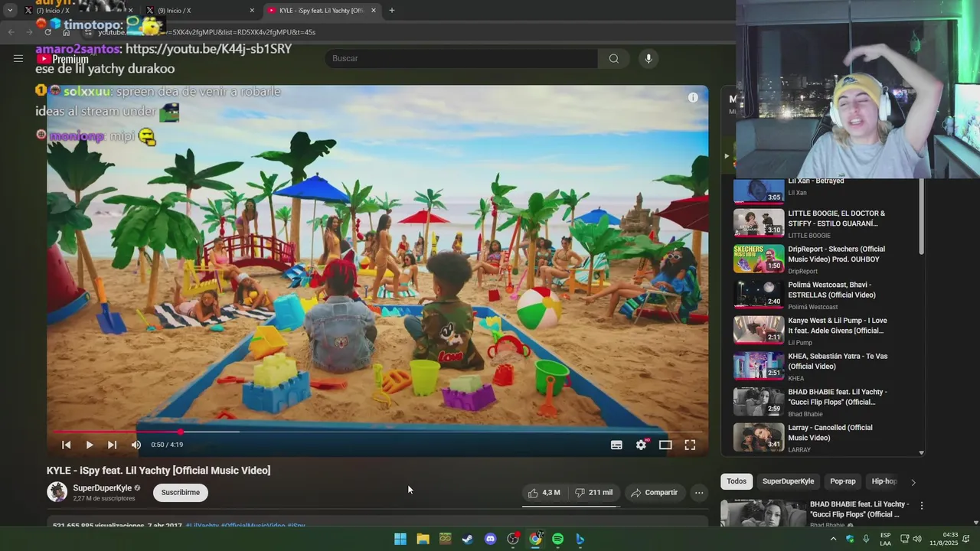Open SuperDuperKyle channel name link
Viewport: 980px width, 551px height.
(x=103, y=488)
